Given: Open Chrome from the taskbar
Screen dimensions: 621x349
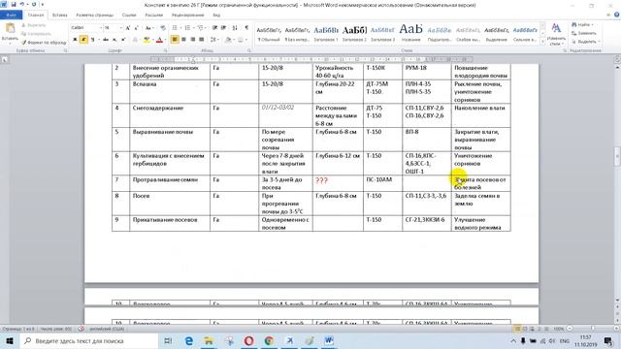Looking at the screenshot, I should point(269,340).
